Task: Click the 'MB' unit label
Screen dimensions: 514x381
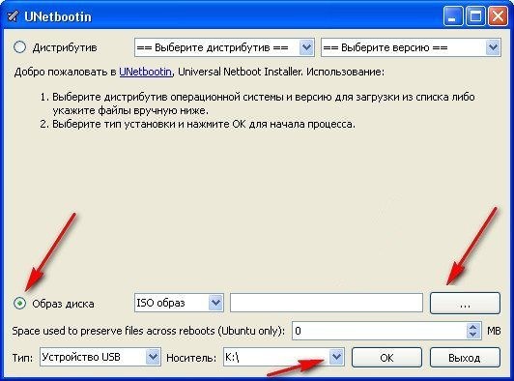Action: [494, 331]
